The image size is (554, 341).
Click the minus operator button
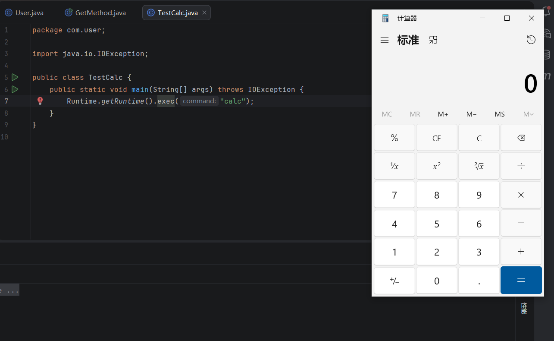pos(521,223)
